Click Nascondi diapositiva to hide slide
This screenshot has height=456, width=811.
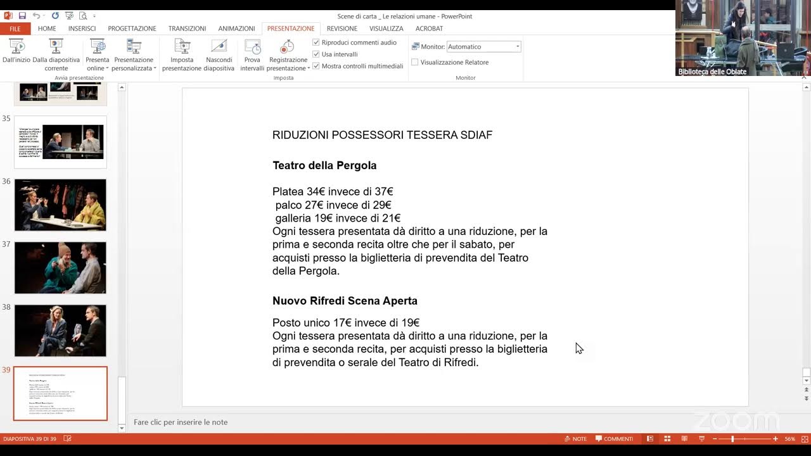219,54
